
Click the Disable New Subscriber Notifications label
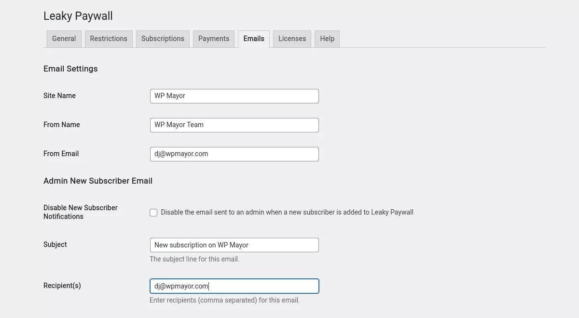[x=81, y=212]
